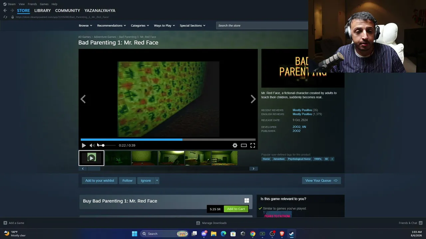Open the Ignore options dropdown arrow

(x=157, y=181)
